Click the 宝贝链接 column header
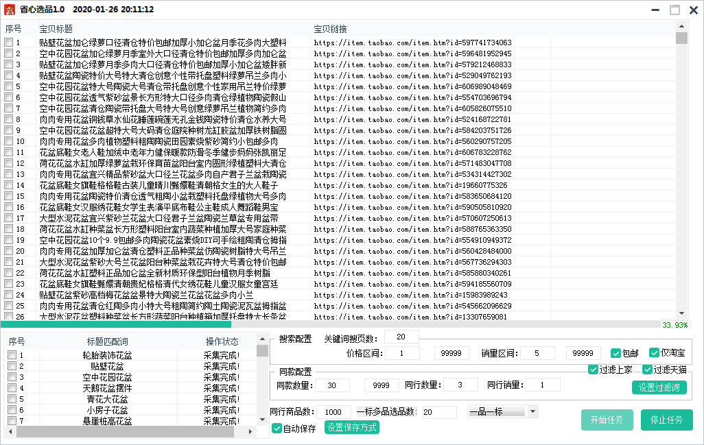Screen dimensions: 704x445 click(x=330, y=29)
